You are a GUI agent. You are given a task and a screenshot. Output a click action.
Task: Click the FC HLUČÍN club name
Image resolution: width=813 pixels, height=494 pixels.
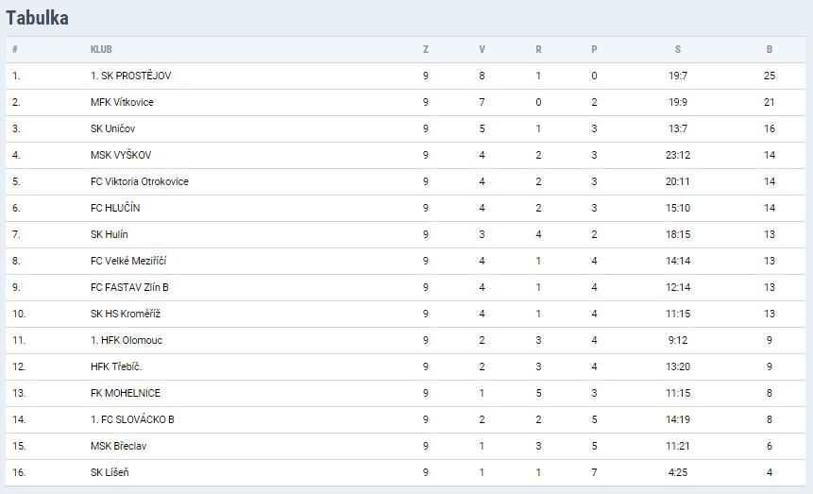point(115,208)
